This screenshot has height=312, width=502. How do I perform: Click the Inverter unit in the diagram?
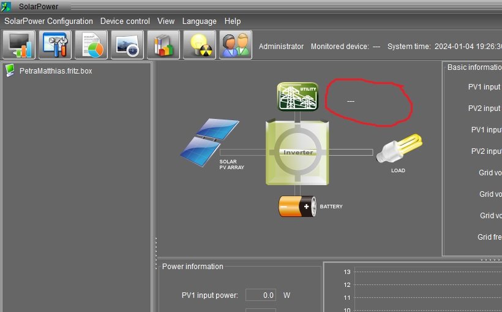click(x=298, y=152)
